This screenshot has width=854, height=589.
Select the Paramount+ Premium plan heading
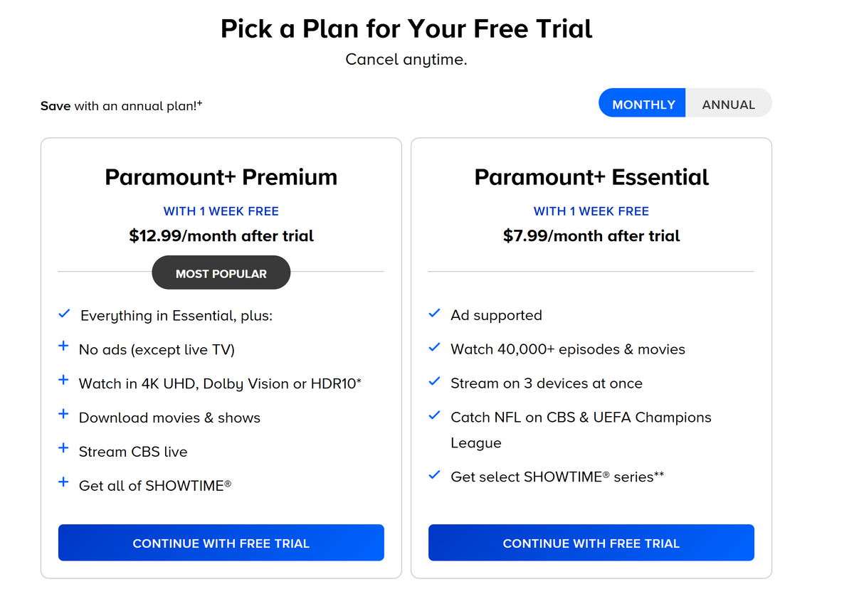pyautogui.click(x=221, y=177)
